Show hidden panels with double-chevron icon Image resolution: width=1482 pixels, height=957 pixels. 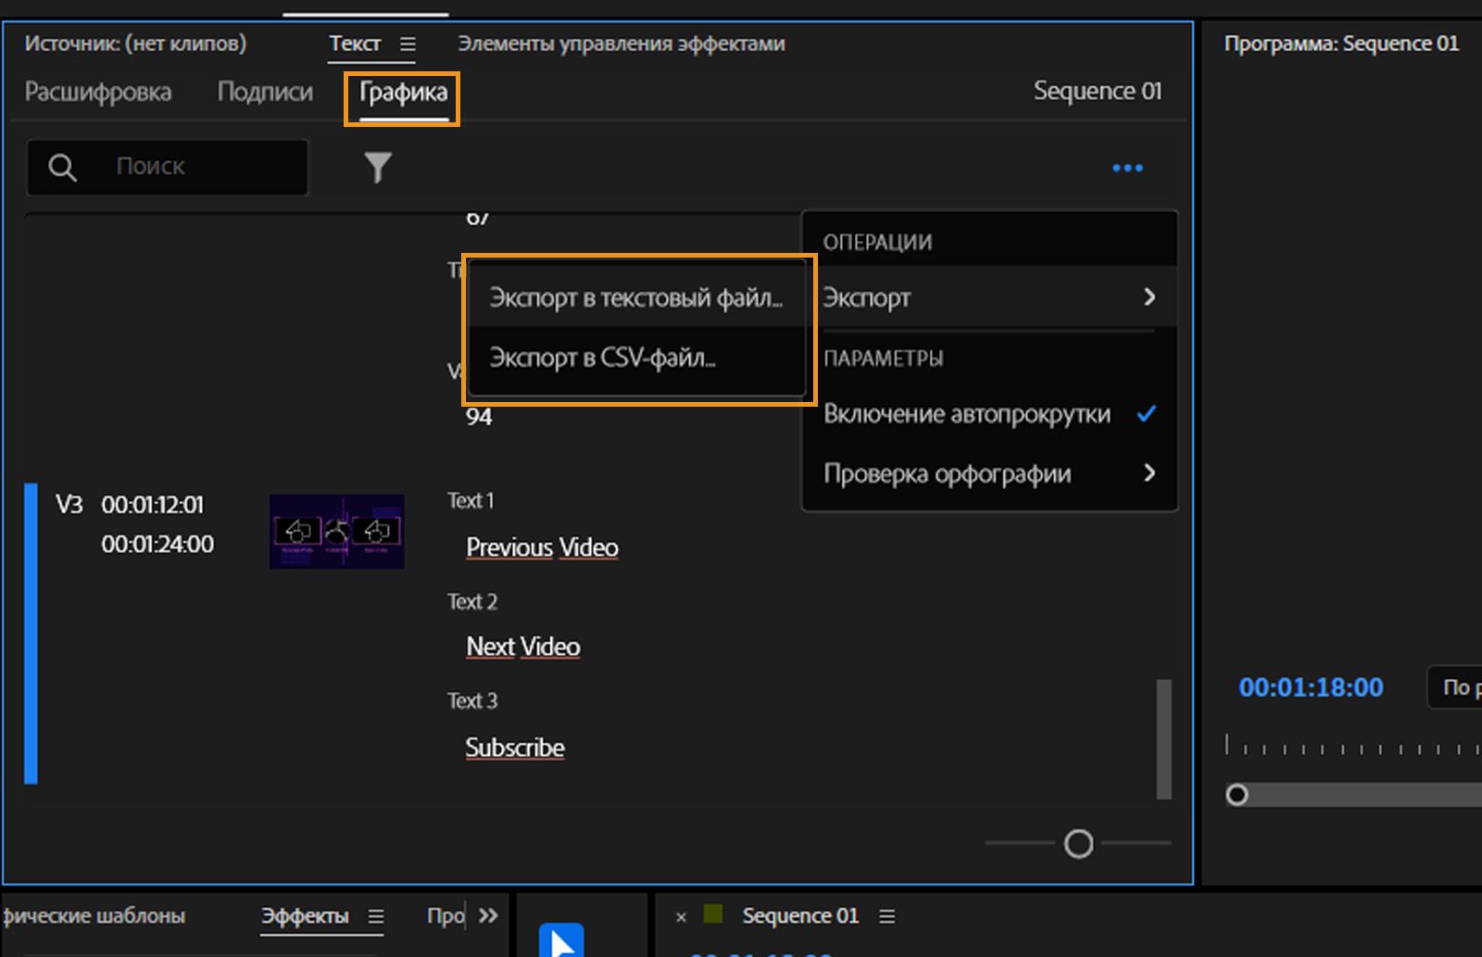[x=488, y=915]
